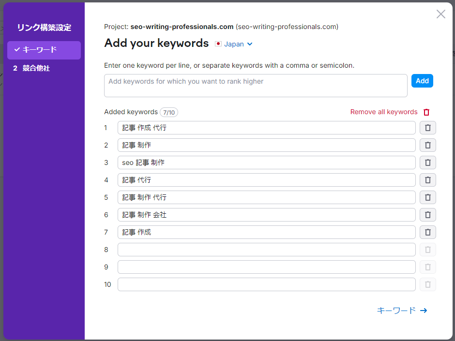The height and width of the screenshot is (341, 455).
Task: Click the trash icon next to Remove all keywords
Action: (x=426, y=112)
